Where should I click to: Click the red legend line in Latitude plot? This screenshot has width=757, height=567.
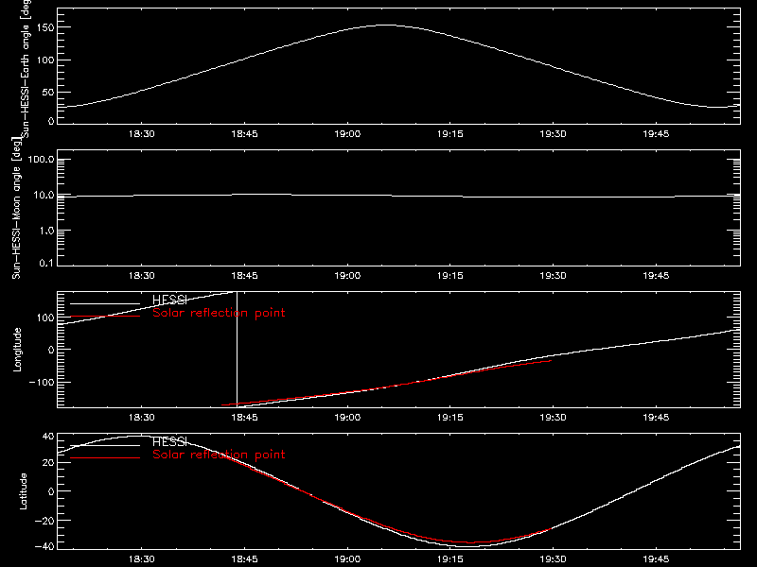coord(105,457)
